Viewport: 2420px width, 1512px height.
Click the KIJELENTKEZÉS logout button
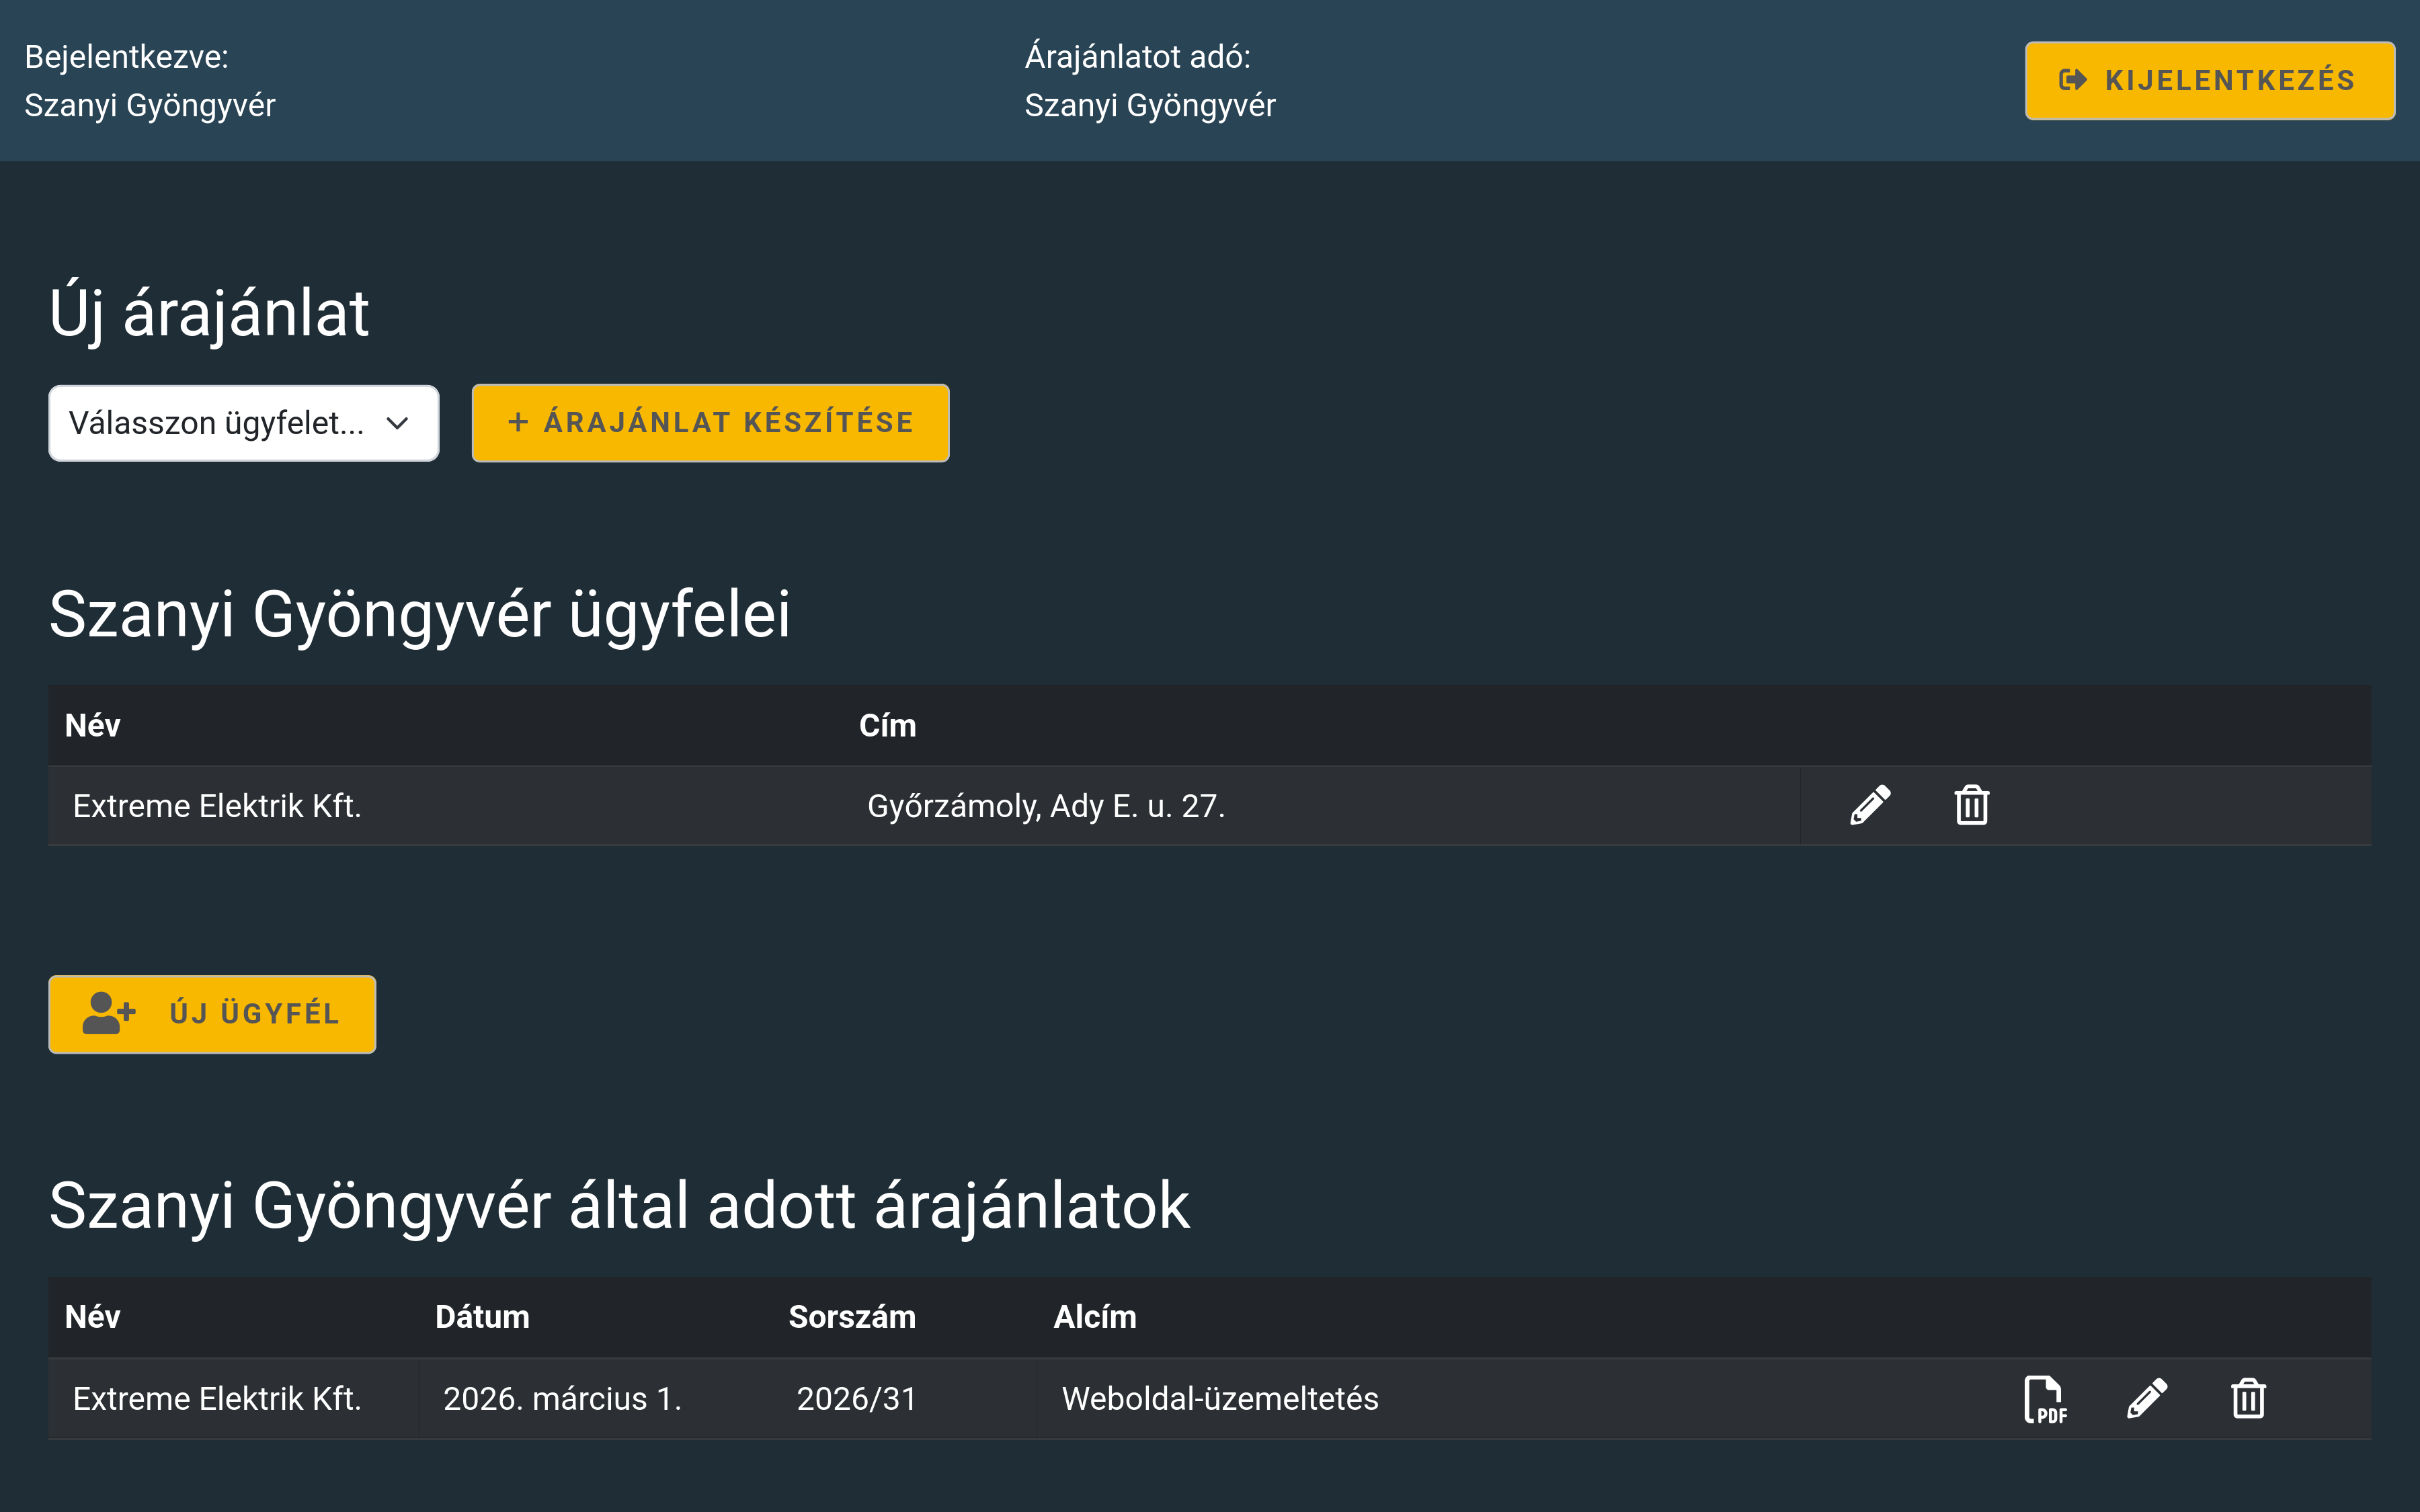point(2209,81)
